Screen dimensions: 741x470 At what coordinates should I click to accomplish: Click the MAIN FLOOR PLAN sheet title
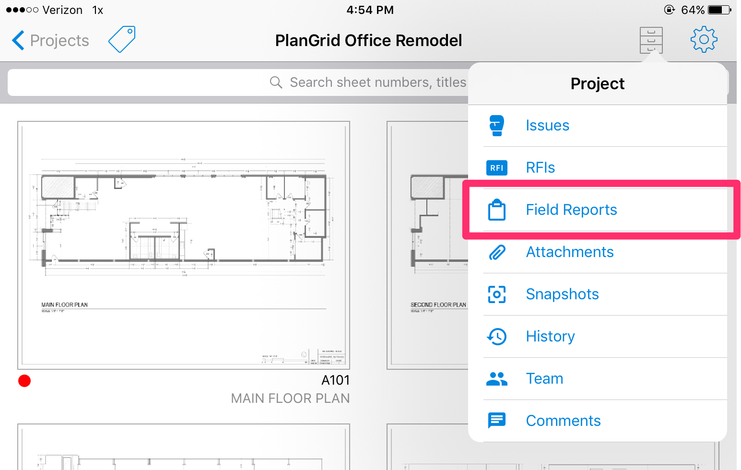[x=290, y=399]
